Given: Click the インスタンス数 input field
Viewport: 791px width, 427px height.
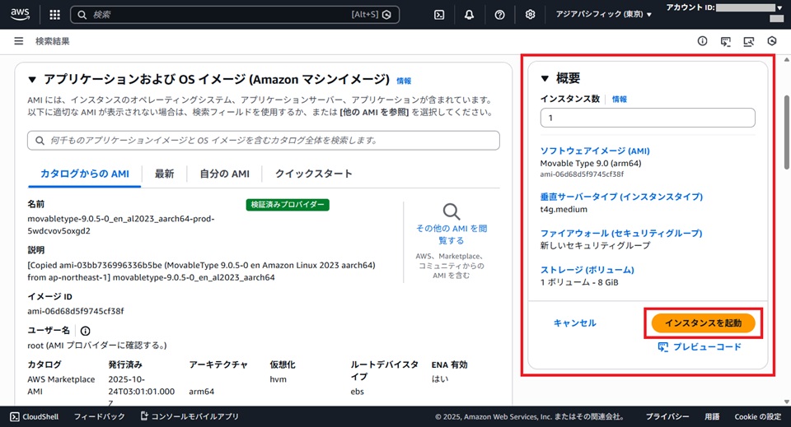Looking at the screenshot, I should click(647, 118).
